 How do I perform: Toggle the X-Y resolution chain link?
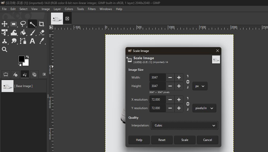tap(188, 104)
